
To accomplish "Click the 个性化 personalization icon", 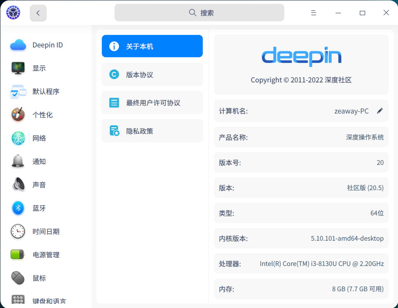I will click(17, 115).
